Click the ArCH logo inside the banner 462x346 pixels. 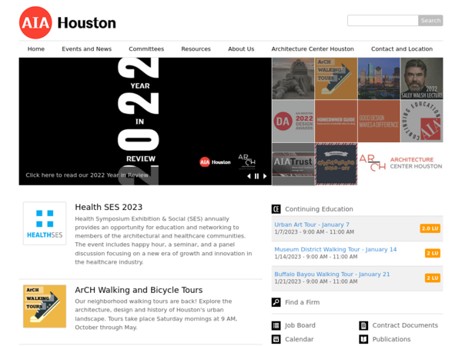(x=247, y=161)
